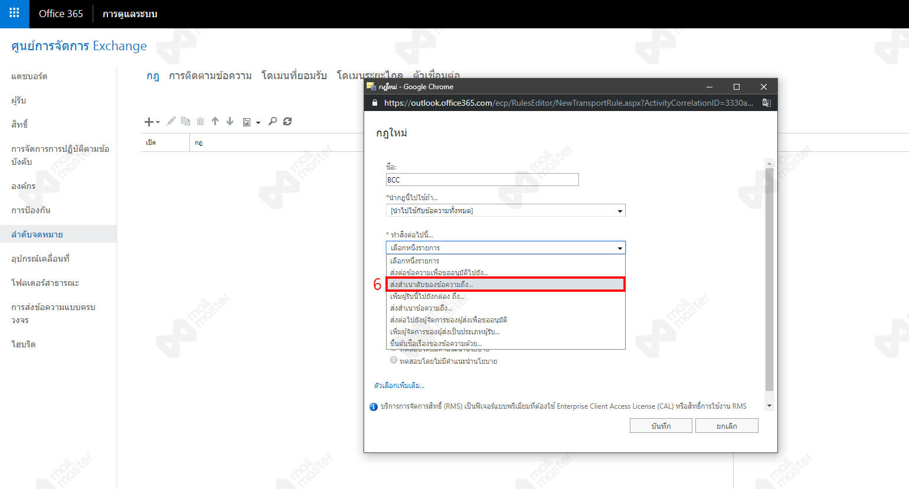The image size is (909, 489).
Task: Open the export/report icon menu in toolbar
Action: coord(251,122)
